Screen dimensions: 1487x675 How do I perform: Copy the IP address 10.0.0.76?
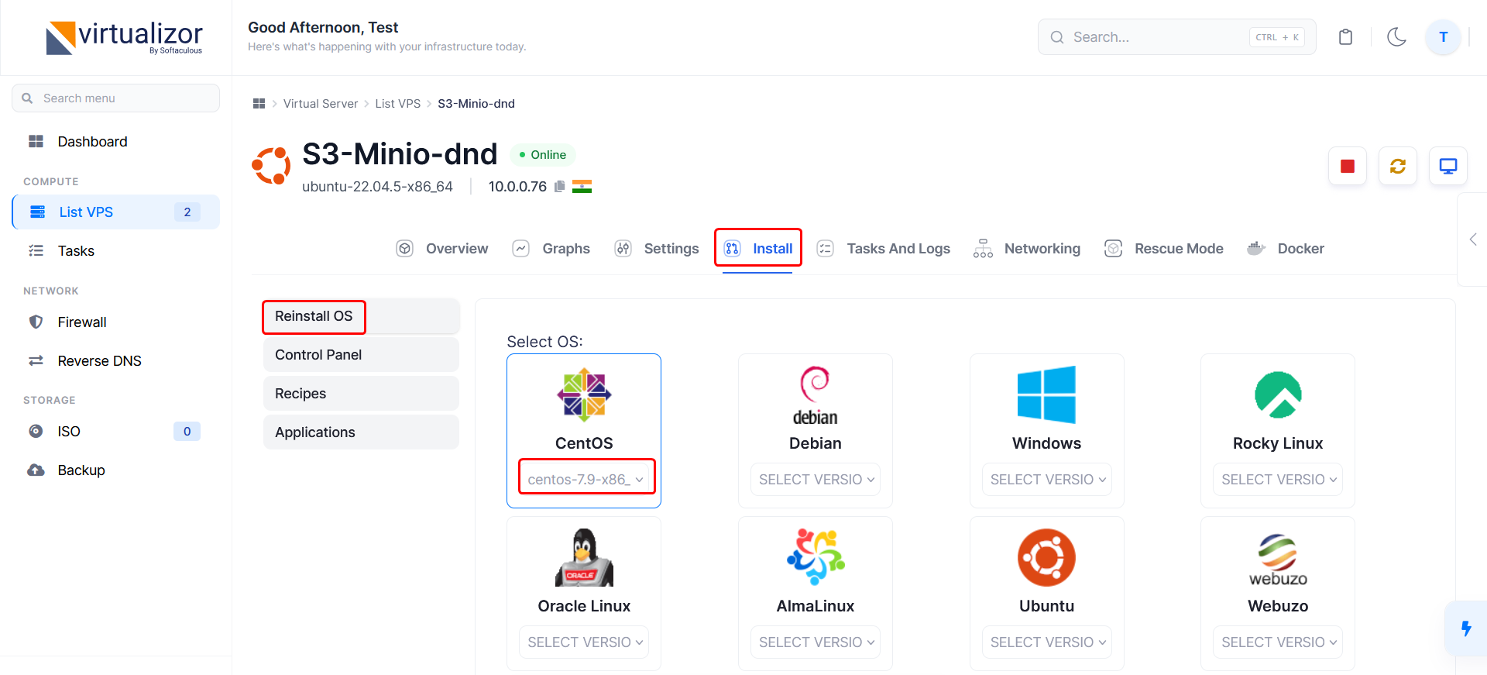click(x=559, y=187)
